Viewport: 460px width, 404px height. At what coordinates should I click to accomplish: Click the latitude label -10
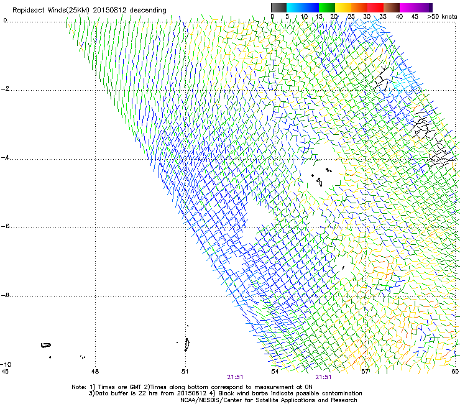pyautogui.click(x=6, y=364)
